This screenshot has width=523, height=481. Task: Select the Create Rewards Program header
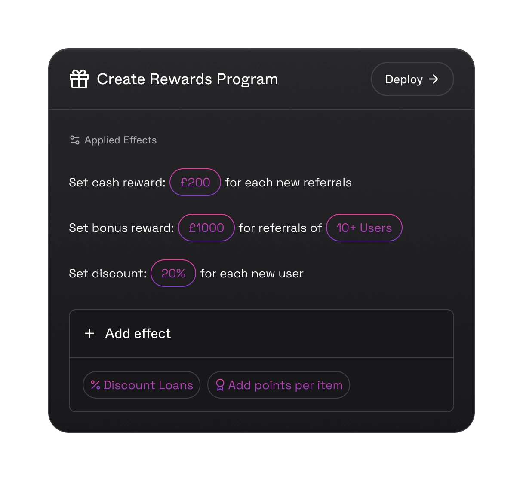click(x=188, y=79)
